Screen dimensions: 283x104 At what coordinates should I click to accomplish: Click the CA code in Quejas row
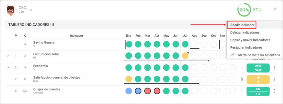tap(25, 91)
